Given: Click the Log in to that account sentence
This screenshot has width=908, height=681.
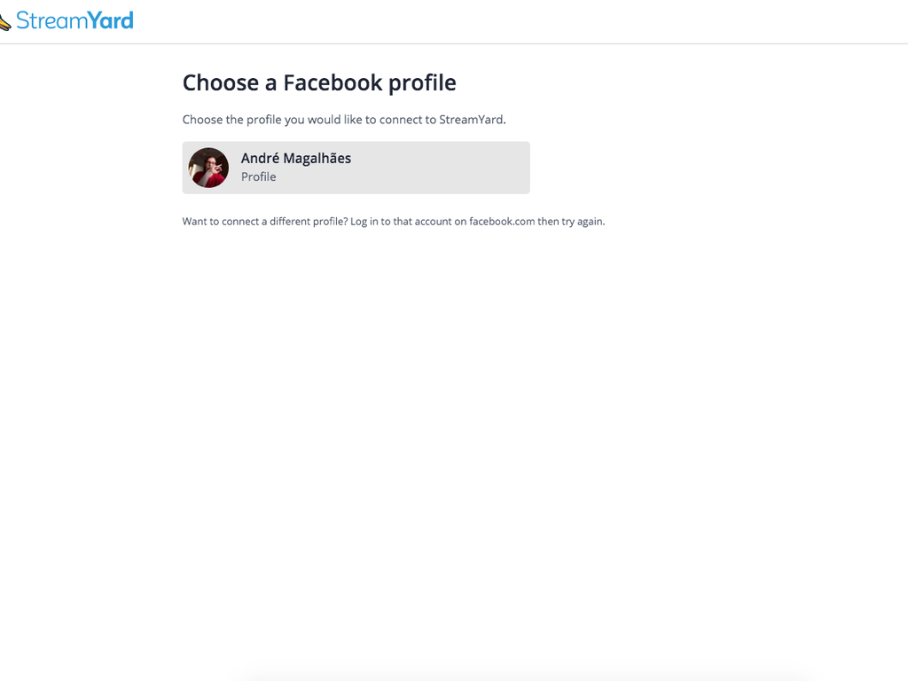Looking at the screenshot, I should [478, 221].
